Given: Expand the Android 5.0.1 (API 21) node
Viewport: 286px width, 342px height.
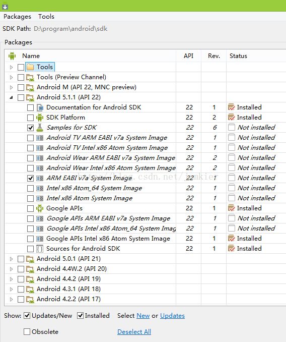Looking at the screenshot, I should [x=11, y=259].
